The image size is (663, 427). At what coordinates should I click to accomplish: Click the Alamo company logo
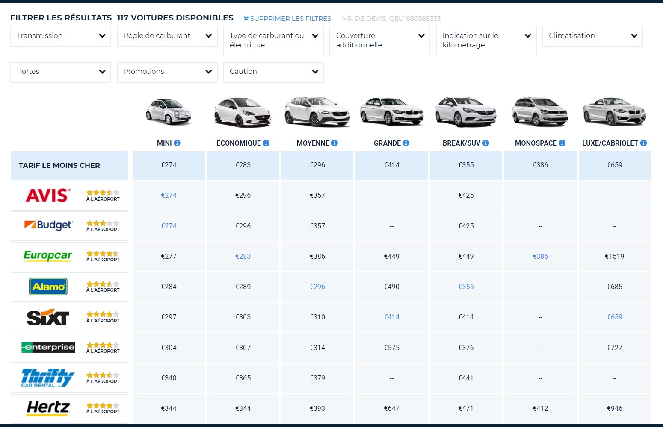[48, 287]
